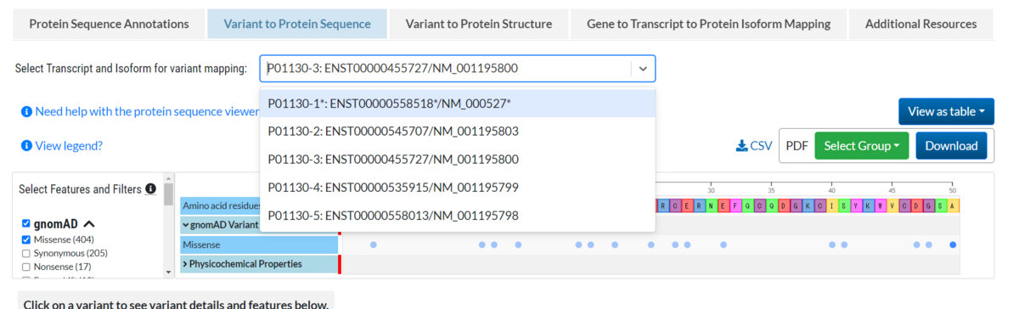1019x309 pixels.
Task: Check the Nonsense (17) filter
Action: (x=25, y=267)
